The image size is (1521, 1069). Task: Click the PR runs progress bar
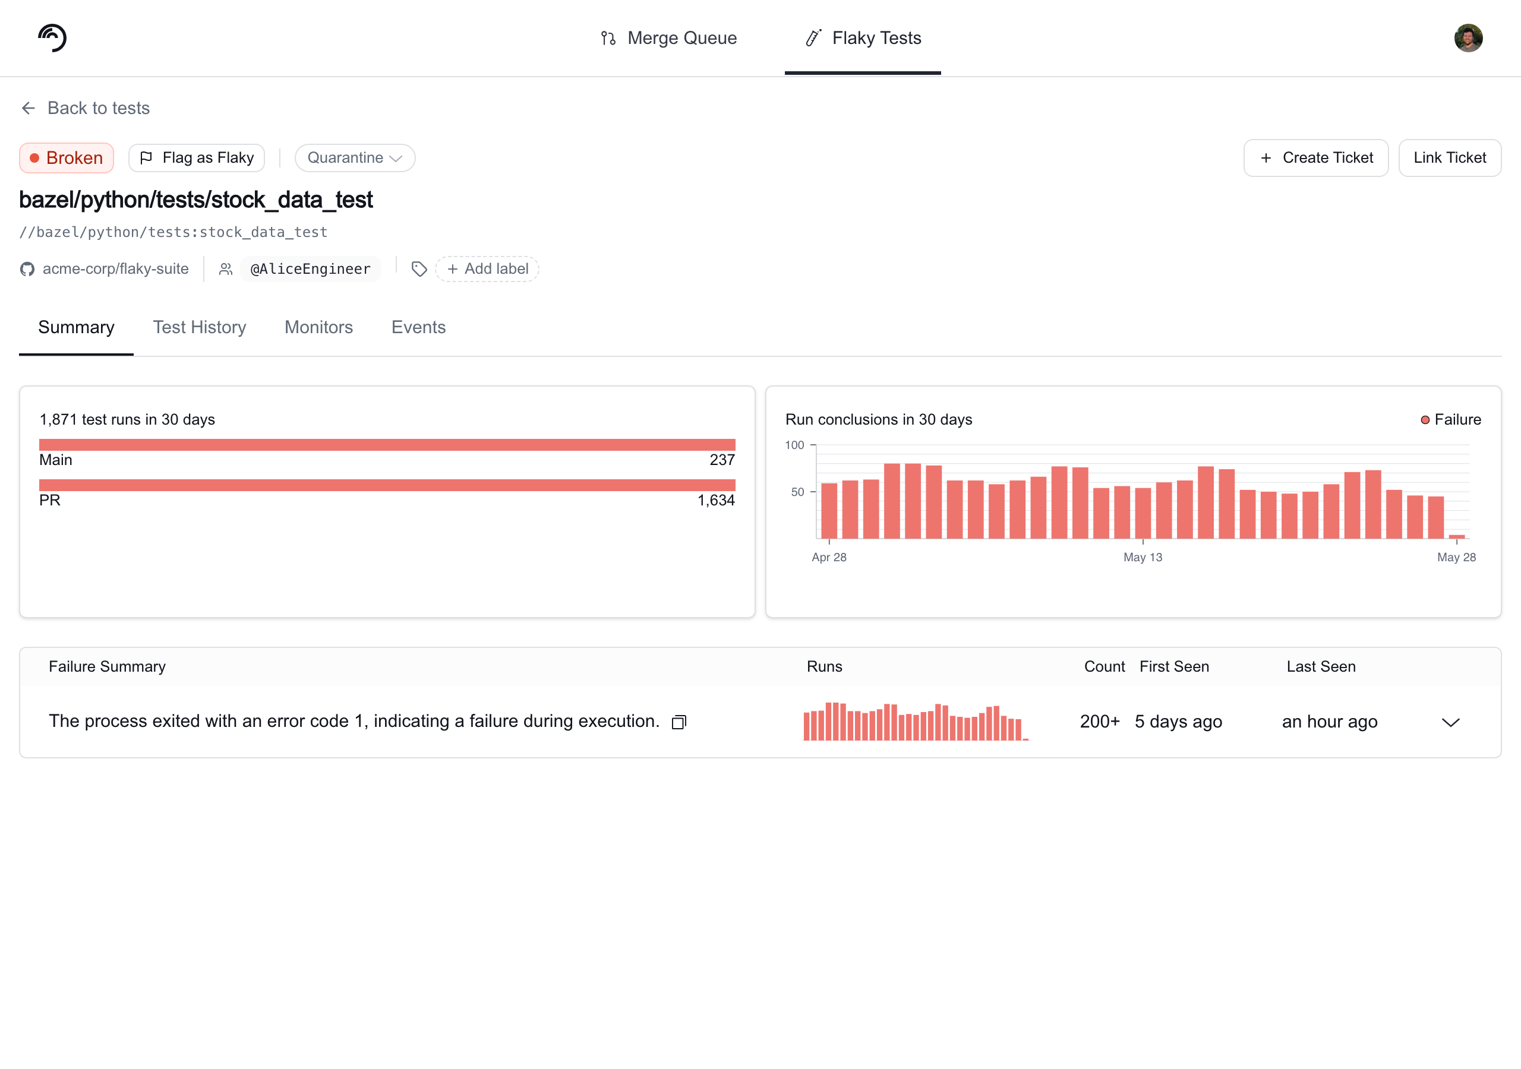point(387,485)
